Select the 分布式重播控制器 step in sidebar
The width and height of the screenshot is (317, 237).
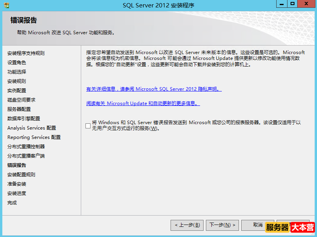click(26, 146)
